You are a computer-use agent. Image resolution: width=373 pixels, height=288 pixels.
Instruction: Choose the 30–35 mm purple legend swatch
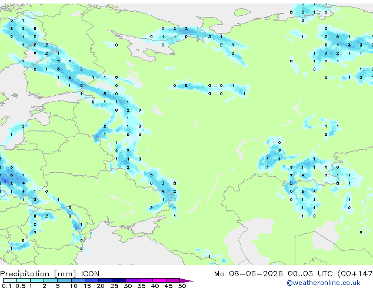[x=132, y=280]
